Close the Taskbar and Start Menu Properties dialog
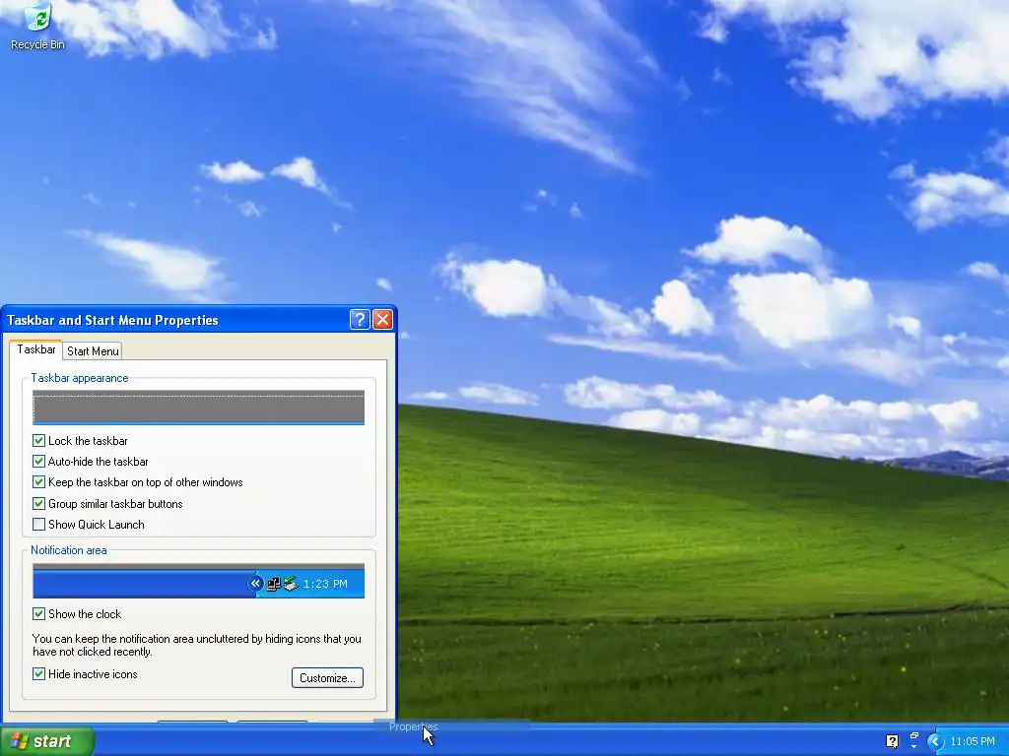The image size is (1009, 756). pyautogui.click(x=383, y=320)
